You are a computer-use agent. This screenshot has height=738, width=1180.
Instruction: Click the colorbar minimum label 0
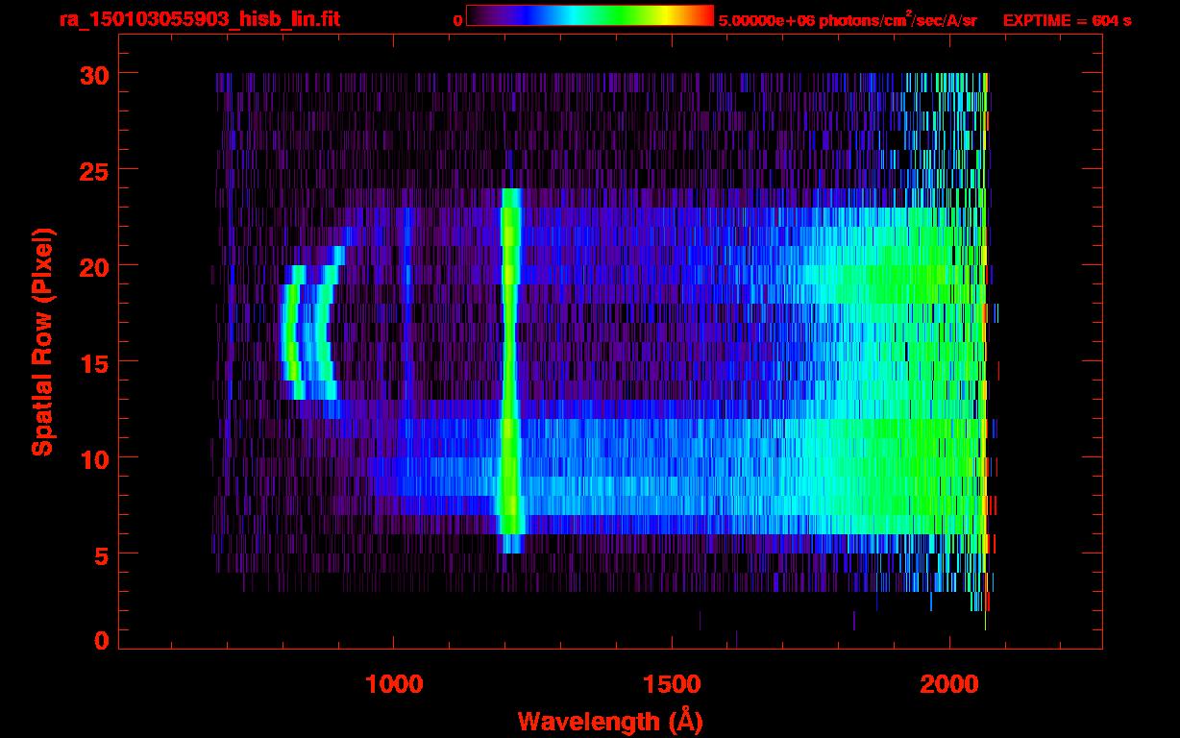[457, 20]
